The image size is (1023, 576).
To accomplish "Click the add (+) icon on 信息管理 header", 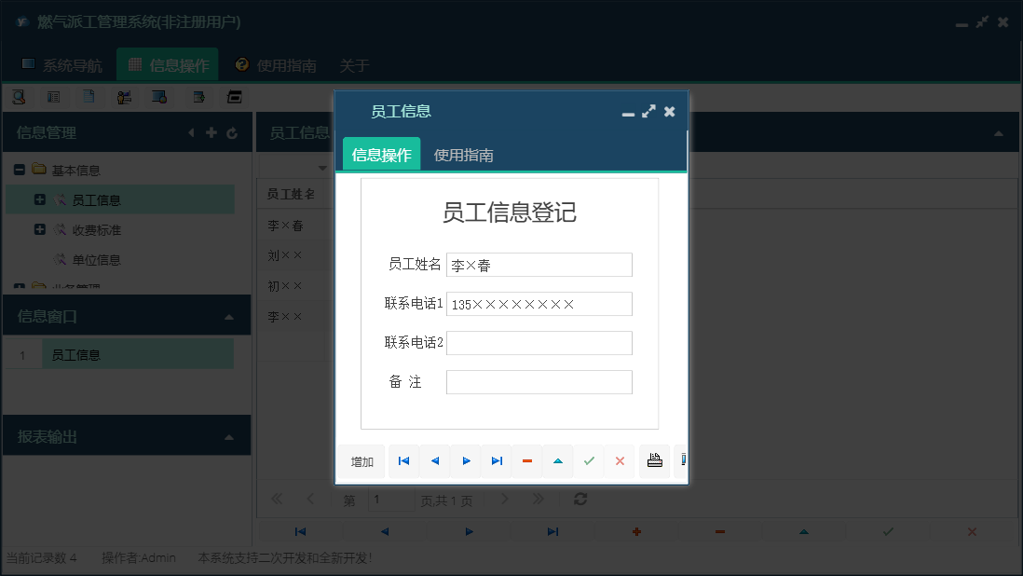I will [211, 131].
